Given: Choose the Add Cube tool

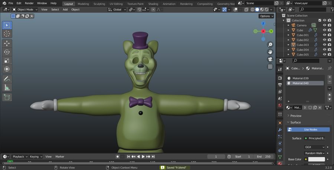Looking at the screenshot, I should point(7,97).
